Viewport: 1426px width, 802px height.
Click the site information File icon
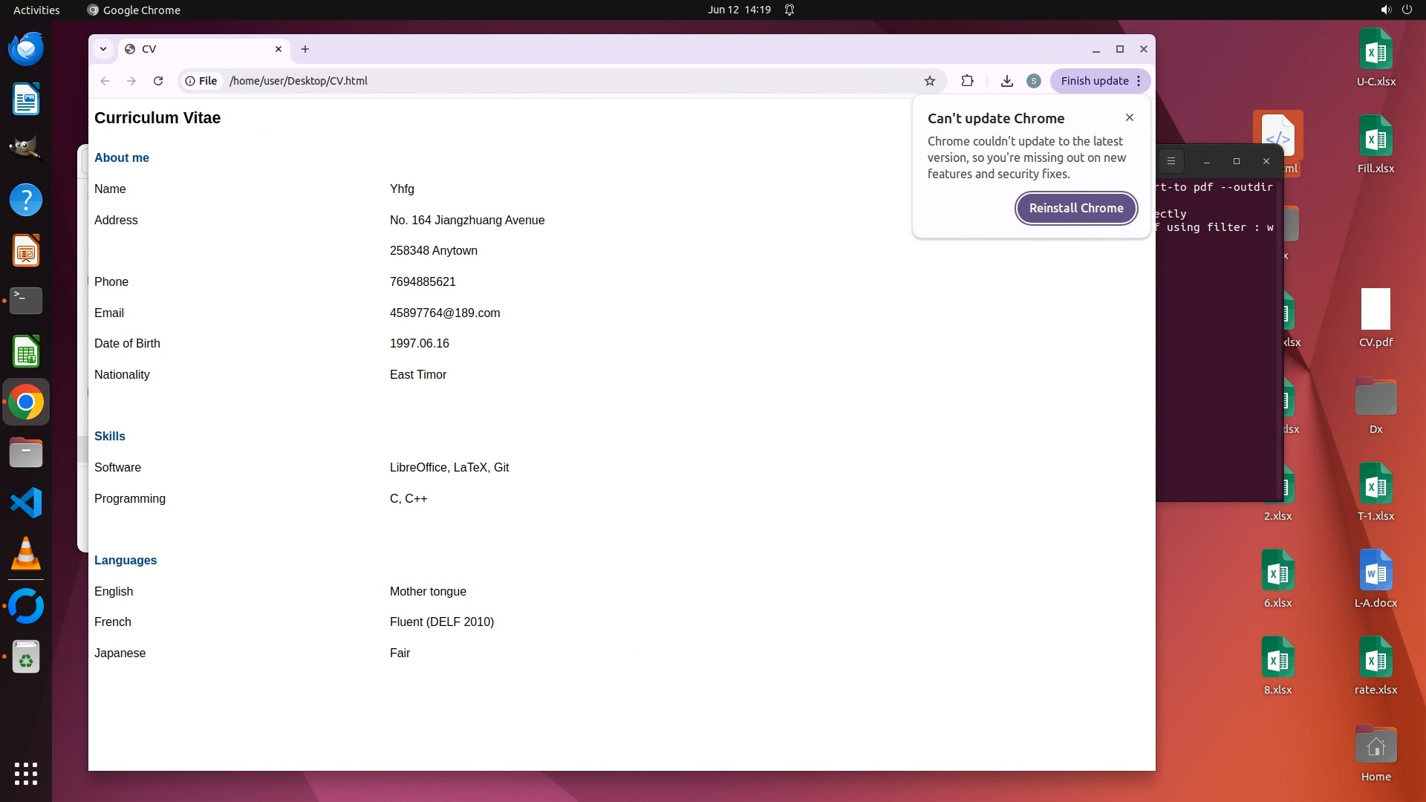click(x=201, y=81)
